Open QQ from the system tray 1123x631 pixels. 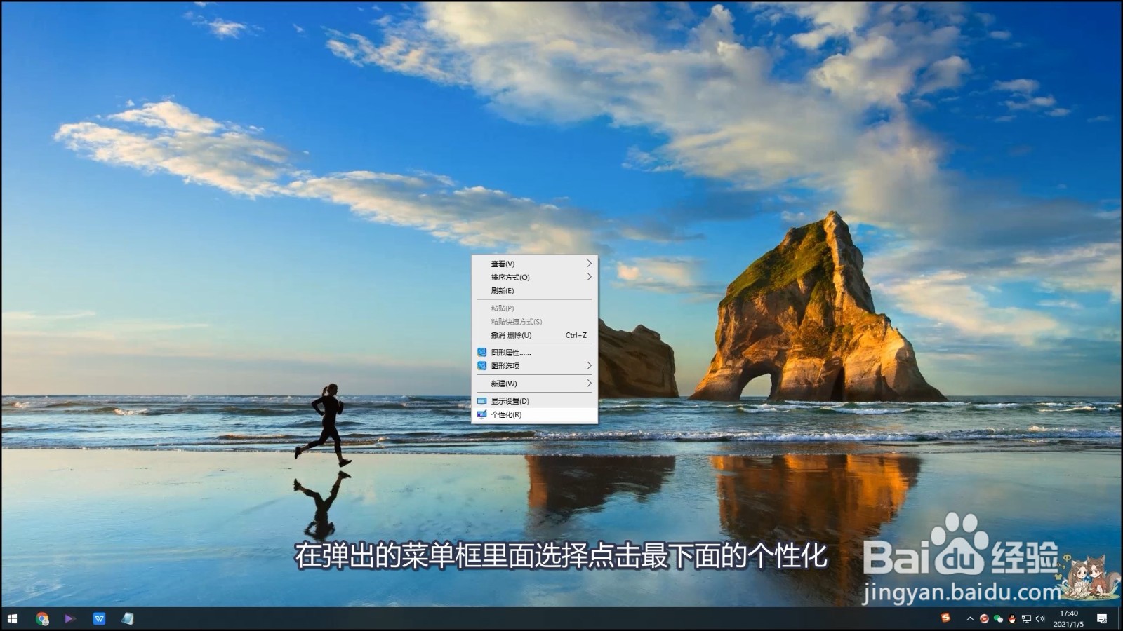[x=1011, y=619]
